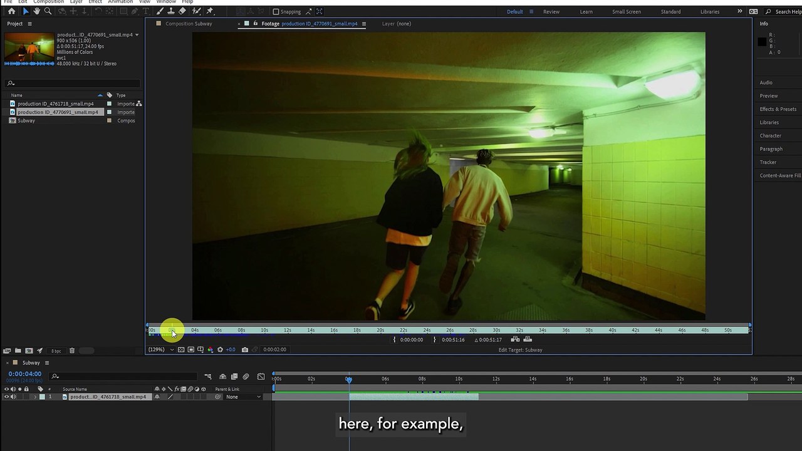Select the Selection arrow tool
802x451 pixels.
[26, 11]
